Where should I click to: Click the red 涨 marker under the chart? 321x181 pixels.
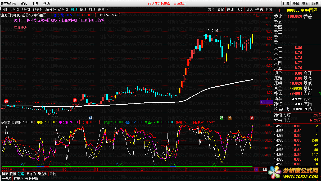252,118
